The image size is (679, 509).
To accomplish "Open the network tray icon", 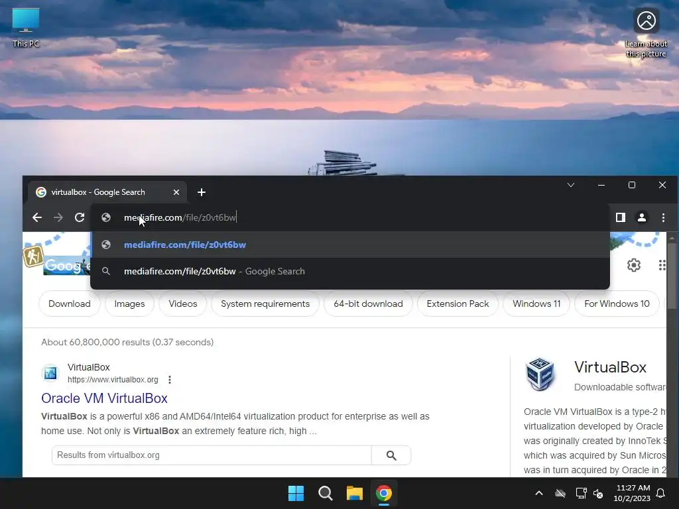I will (581, 493).
